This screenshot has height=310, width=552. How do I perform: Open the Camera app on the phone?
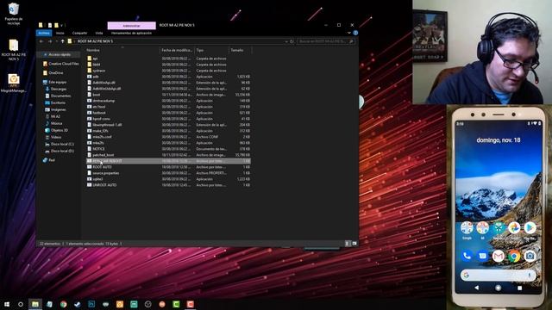click(x=530, y=256)
